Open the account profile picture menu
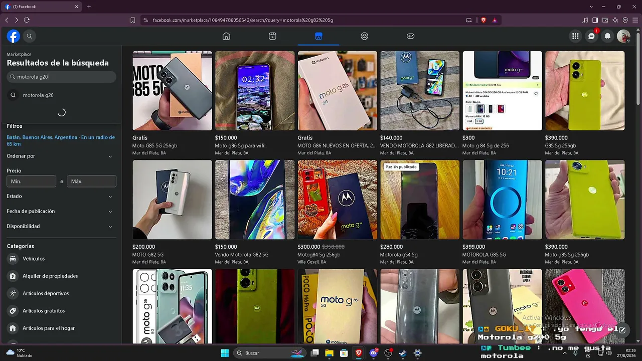 tap(623, 36)
